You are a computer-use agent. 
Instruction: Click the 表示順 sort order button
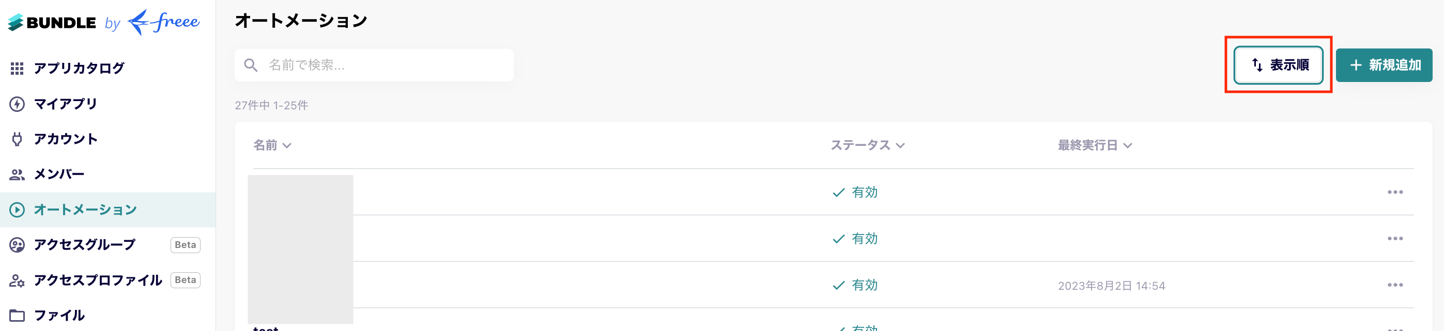click(x=1279, y=65)
